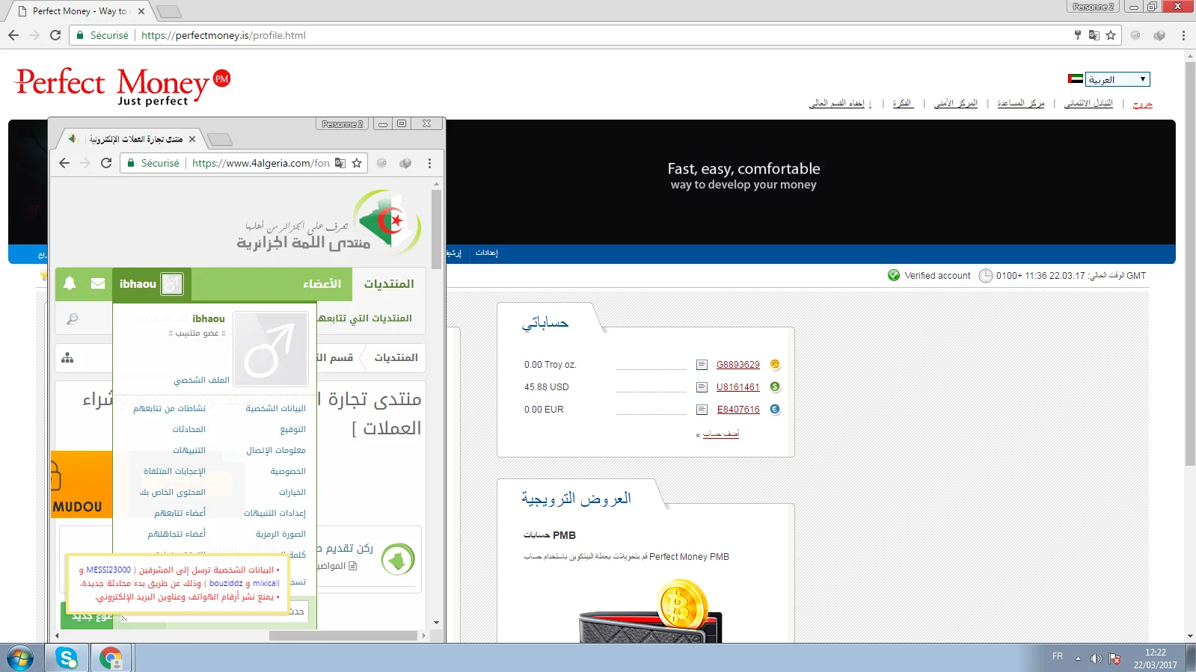
Task: Collapse the ibhaou user menu in forum
Action: tap(152, 284)
